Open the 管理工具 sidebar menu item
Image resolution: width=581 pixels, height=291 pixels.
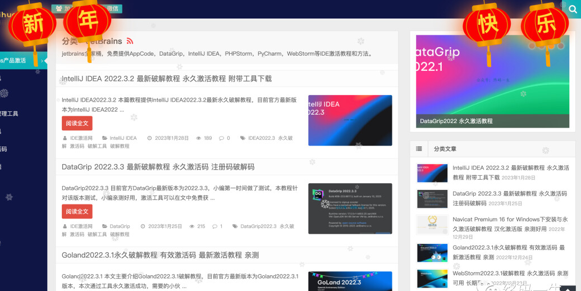pyautogui.click(x=9, y=113)
